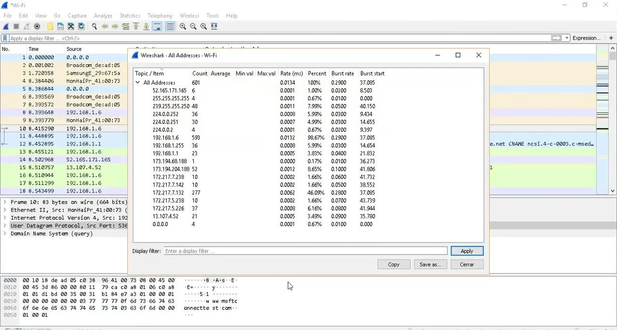This screenshot has width=617, height=330.
Task: Sort by the Percent column header
Action: [x=317, y=73]
